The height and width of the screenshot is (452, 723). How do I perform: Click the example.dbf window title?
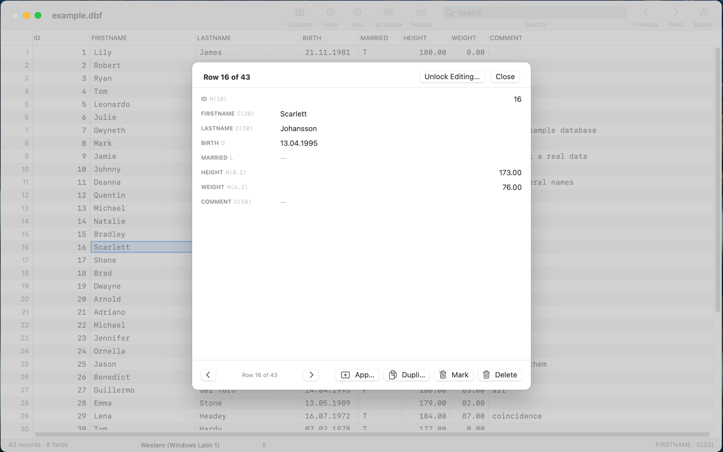(77, 15)
